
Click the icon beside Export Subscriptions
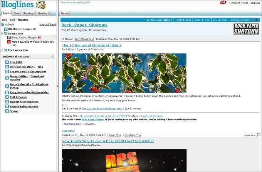tap(7, 106)
